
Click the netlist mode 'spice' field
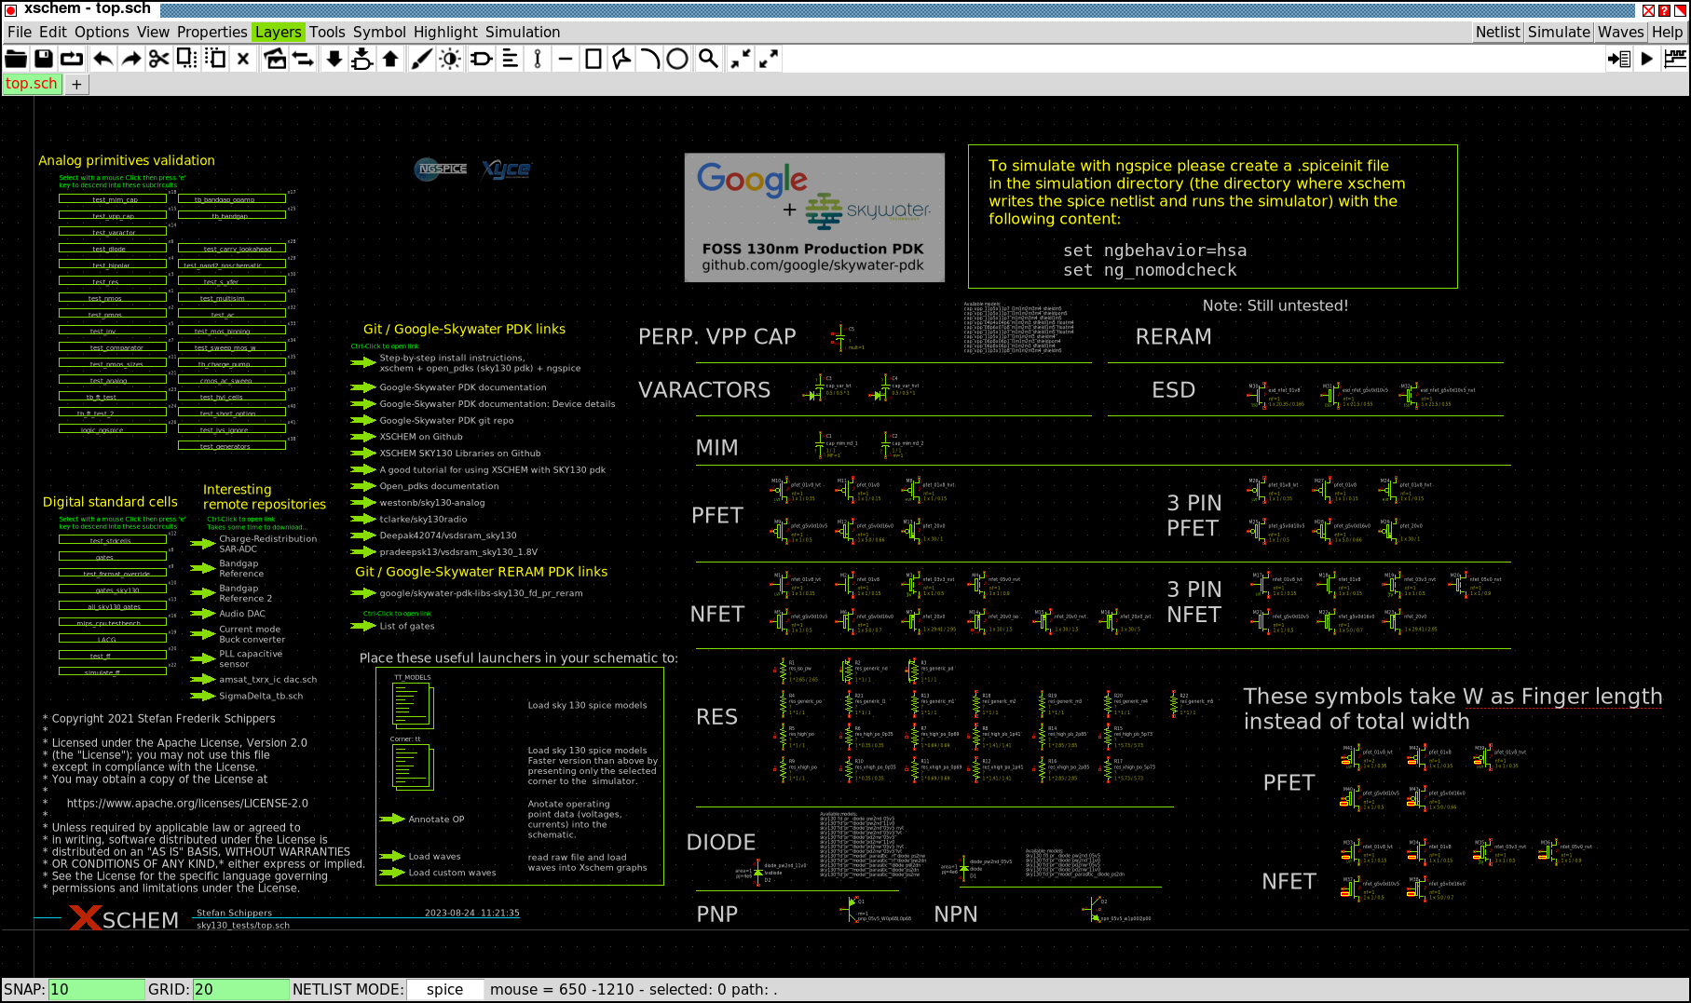tap(444, 989)
